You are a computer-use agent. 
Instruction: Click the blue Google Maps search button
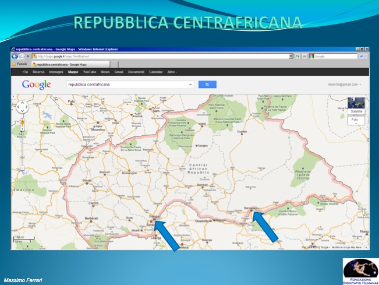point(207,85)
